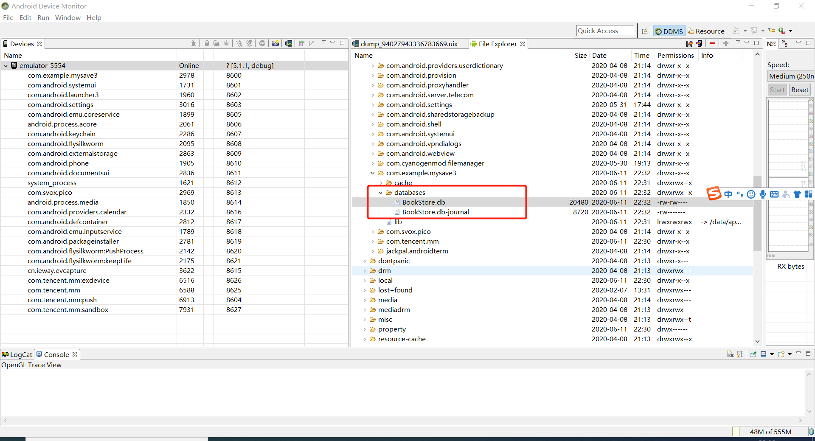Image resolution: width=815 pixels, height=441 pixels.
Task: Open the Speed combo box
Action: [x=791, y=76]
